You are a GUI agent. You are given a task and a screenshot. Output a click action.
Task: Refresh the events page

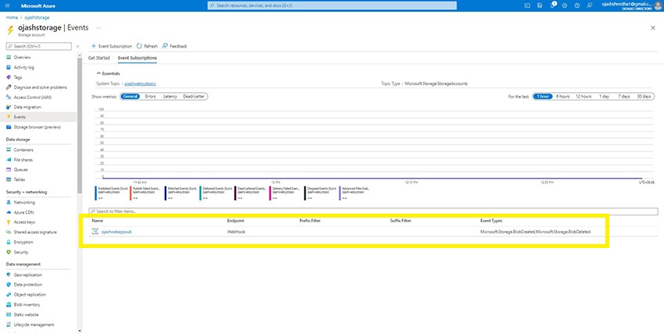pos(147,46)
